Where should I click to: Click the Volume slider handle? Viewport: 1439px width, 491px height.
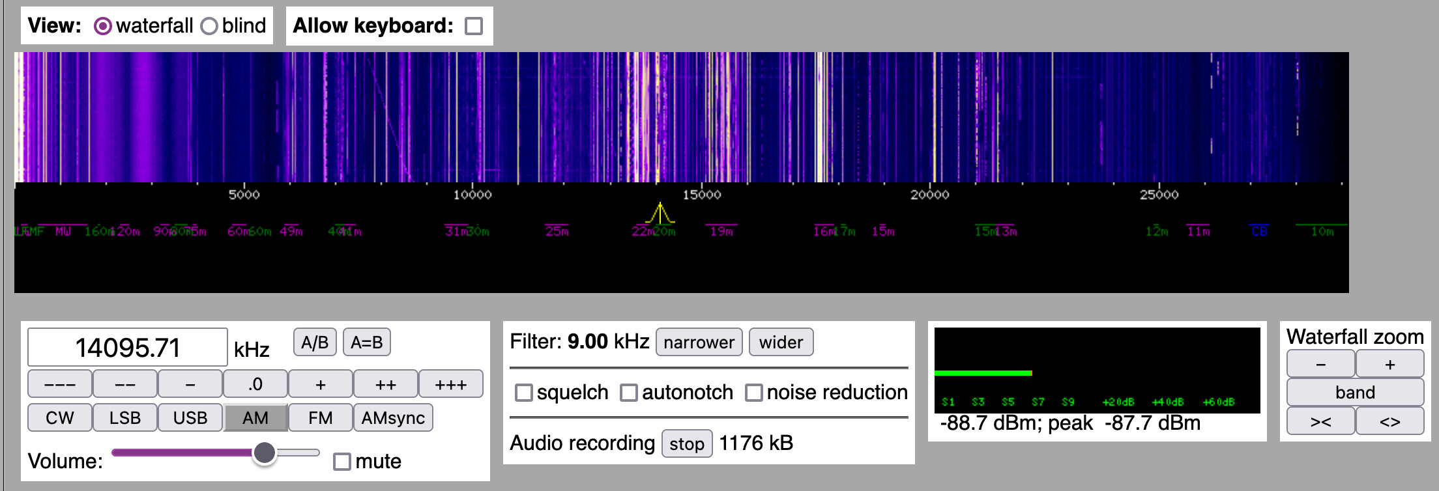(265, 453)
